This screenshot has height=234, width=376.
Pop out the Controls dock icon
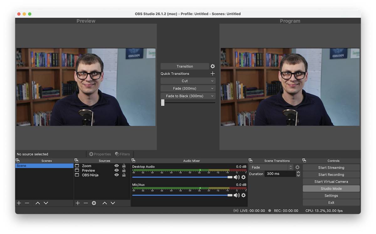pyautogui.click(x=304, y=161)
